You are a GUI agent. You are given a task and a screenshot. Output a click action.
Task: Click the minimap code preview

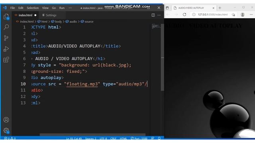coord(156,26)
